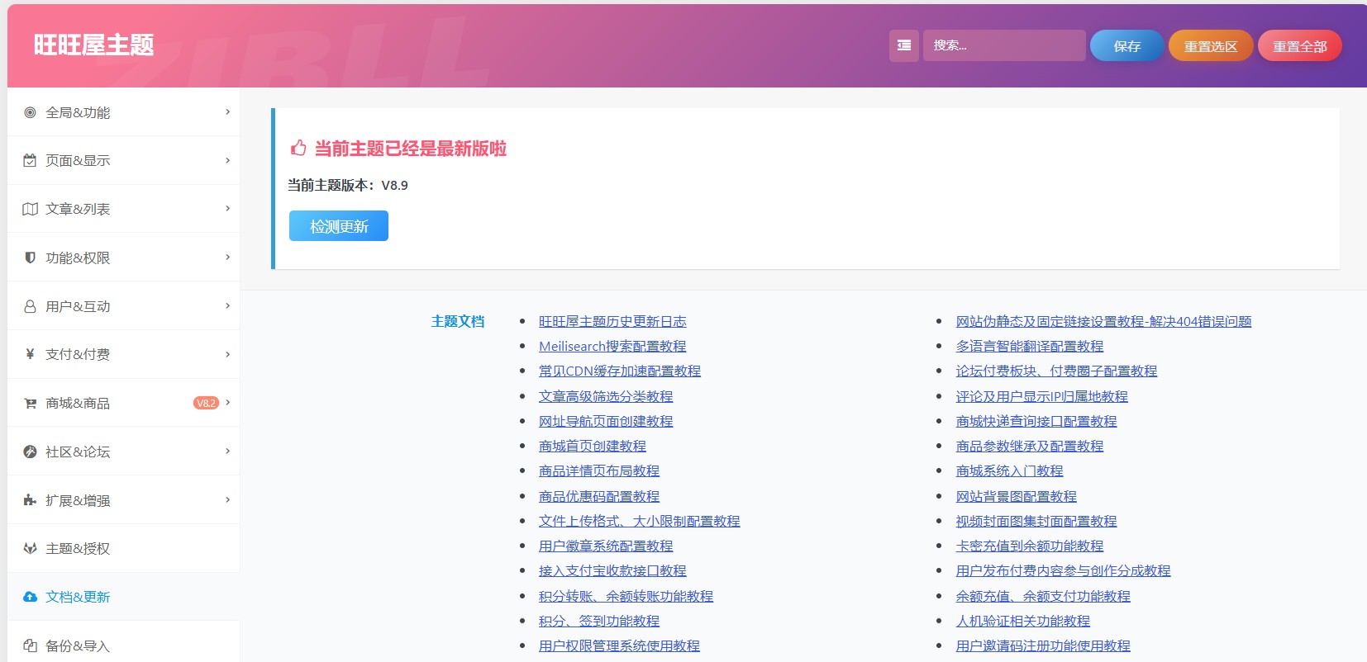Focus the 搜索 input field
The image size is (1367, 662).
1004,45
